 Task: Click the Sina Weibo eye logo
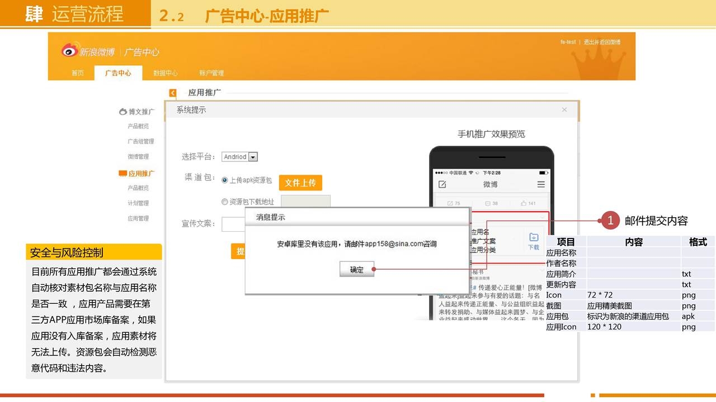[x=69, y=51]
